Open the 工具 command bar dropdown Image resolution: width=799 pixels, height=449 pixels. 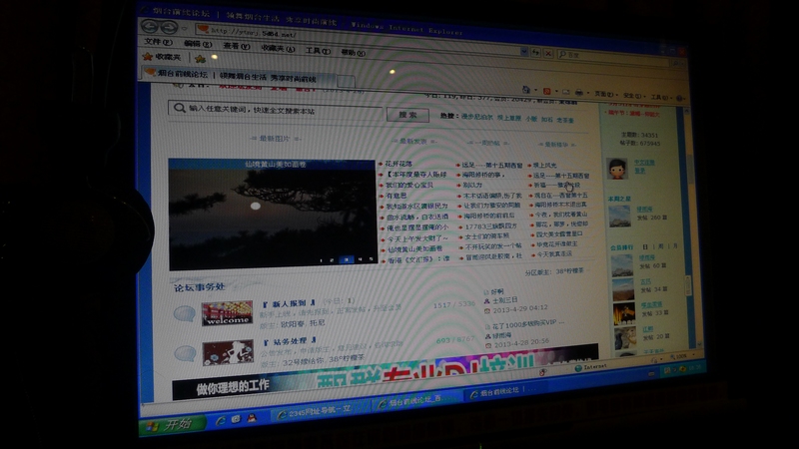[661, 97]
